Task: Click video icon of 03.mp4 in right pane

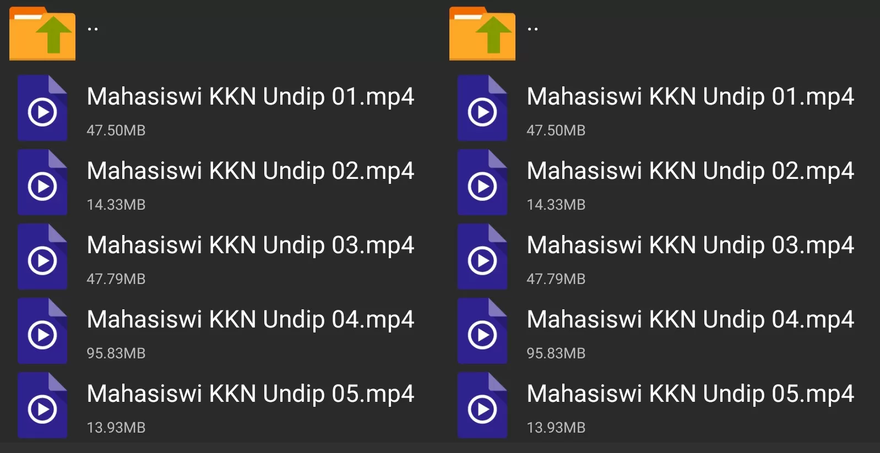Action: [x=482, y=256]
